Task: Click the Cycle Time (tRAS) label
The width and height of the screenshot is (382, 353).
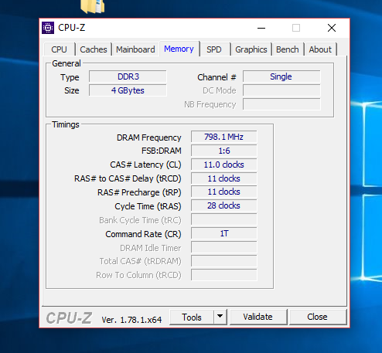Action: point(148,206)
